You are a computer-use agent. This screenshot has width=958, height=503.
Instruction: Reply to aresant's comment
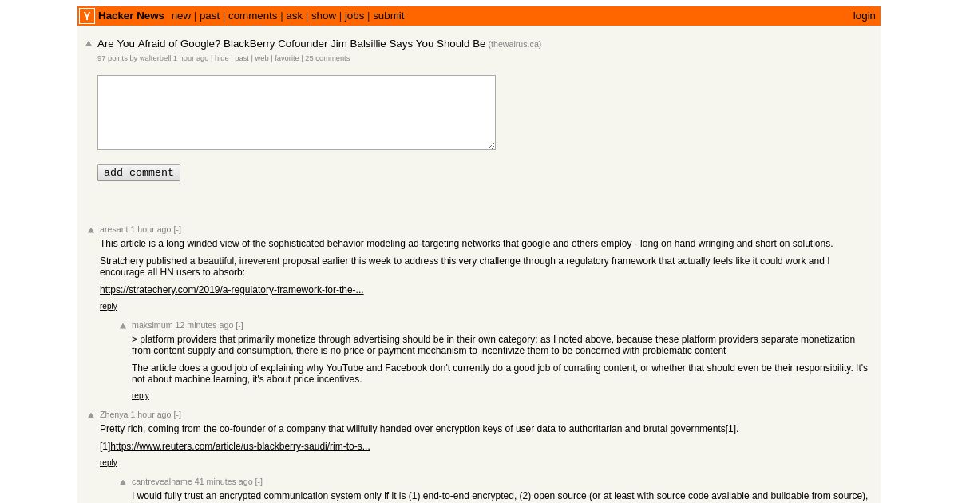pyautogui.click(x=109, y=307)
